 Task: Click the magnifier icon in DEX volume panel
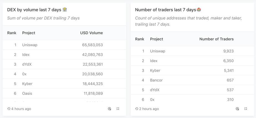click(110, 109)
